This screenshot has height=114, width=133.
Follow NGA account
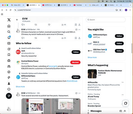pyautogui.click(x=119, y=44)
